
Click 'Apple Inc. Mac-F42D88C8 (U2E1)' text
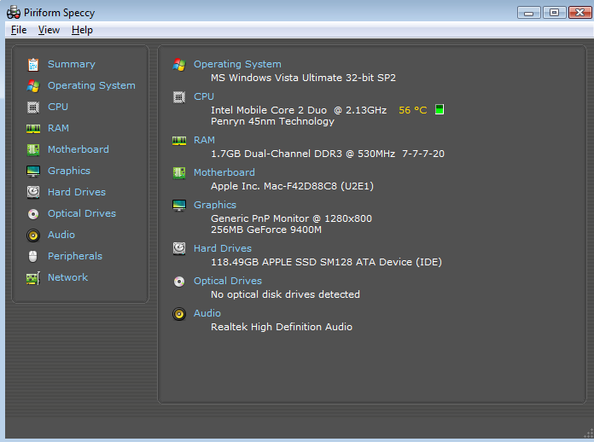(292, 186)
